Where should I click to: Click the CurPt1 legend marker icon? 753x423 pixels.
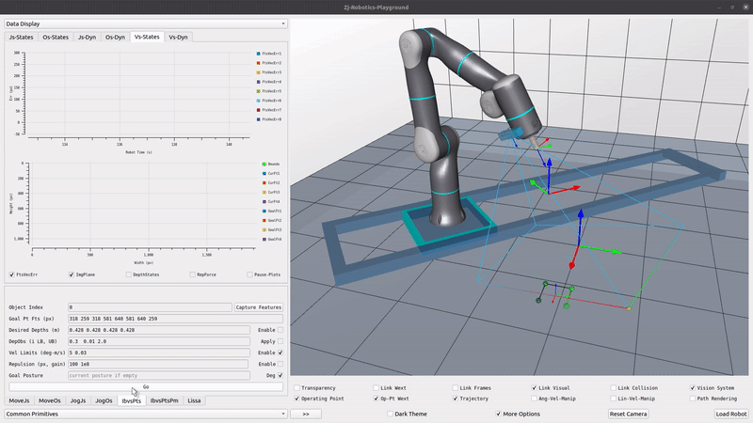[264, 173]
